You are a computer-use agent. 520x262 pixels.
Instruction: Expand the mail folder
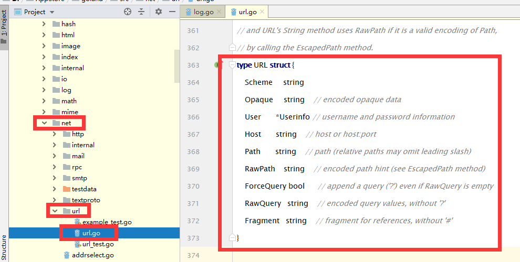point(55,156)
